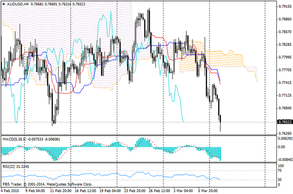
Task: Click the 11 Feb 20:00 time label
Action: tap(61, 191)
